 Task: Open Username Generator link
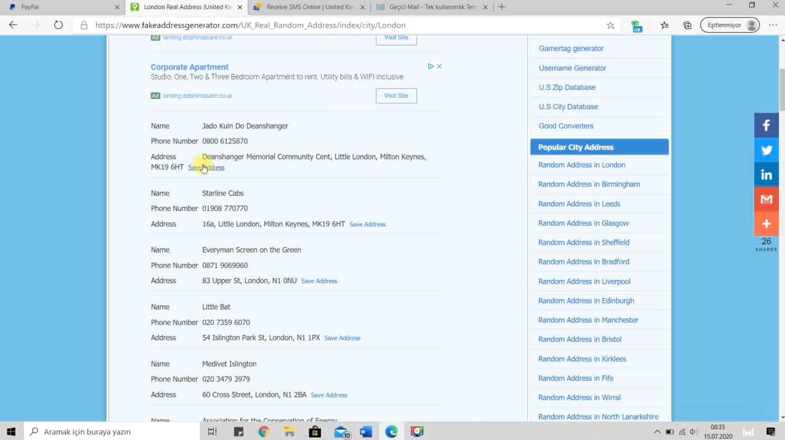point(572,68)
